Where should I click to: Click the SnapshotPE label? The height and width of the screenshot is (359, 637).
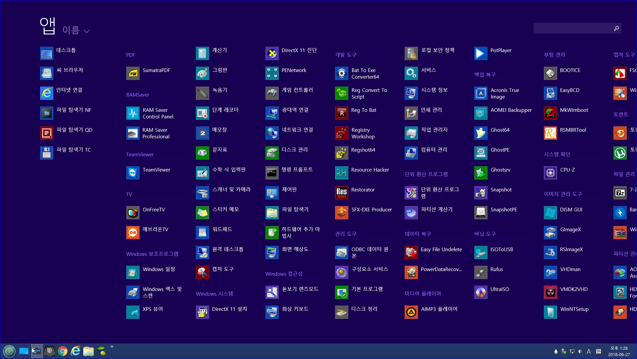click(504, 210)
